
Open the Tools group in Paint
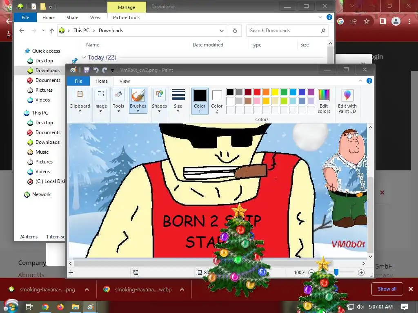pos(118,101)
